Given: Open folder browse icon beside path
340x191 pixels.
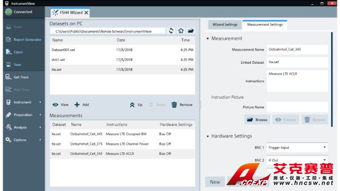Looking at the screenshot, I should click(x=191, y=31).
